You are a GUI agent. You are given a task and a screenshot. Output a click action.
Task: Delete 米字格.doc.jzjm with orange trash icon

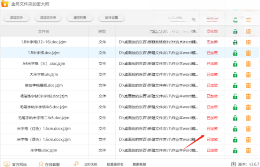[x=248, y=150]
